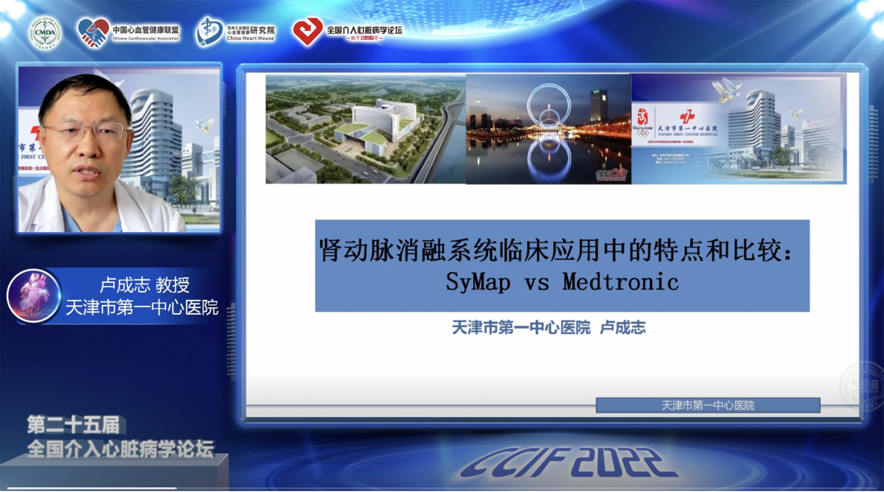
Task: Click the Chinese Cardiovascular Association heart logo
Action: 93,33
